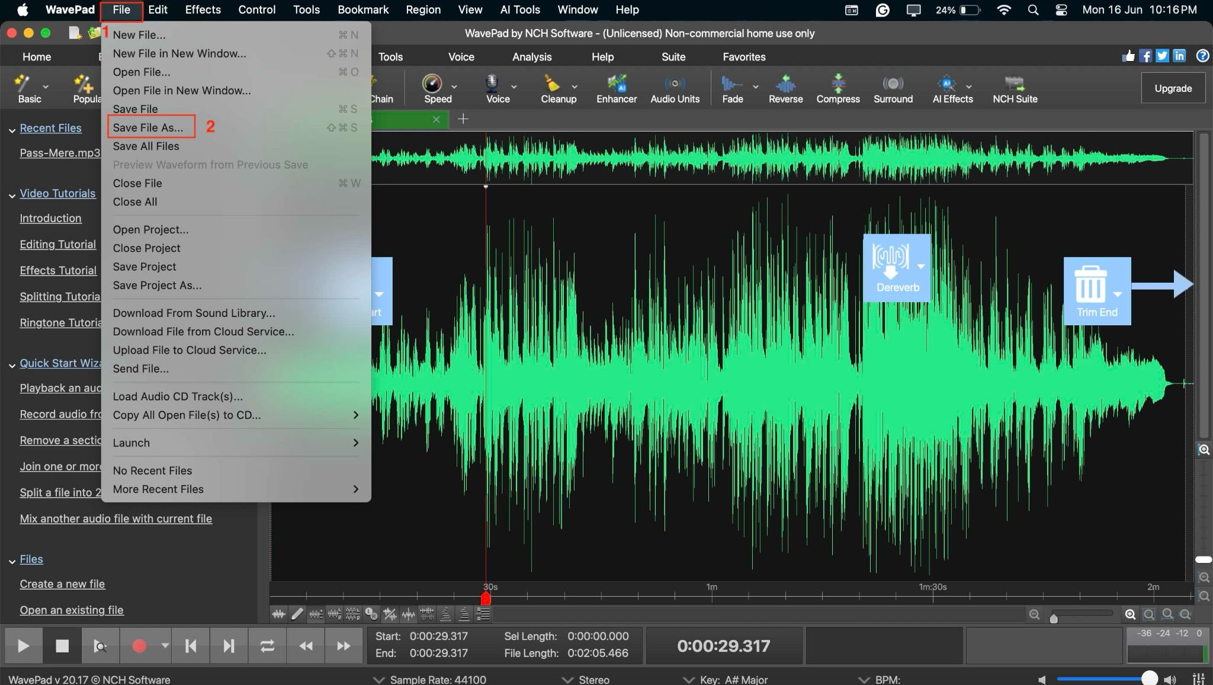The image size is (1213, 685).
Task: Click the Enhancer toolbar icon
Action: coord(616,88)
